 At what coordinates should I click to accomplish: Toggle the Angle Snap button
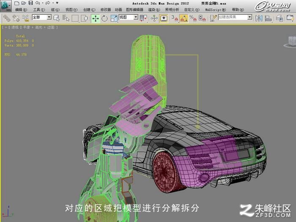tap(184, 19)
